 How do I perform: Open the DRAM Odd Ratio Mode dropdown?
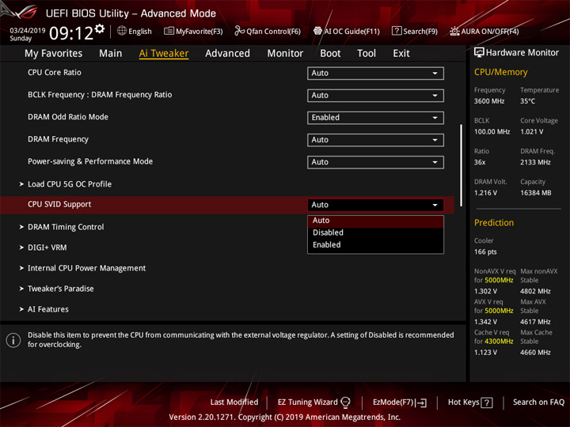375,118
